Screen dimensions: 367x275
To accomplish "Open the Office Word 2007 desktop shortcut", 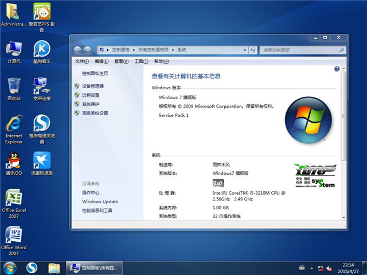I will (14, 241).
